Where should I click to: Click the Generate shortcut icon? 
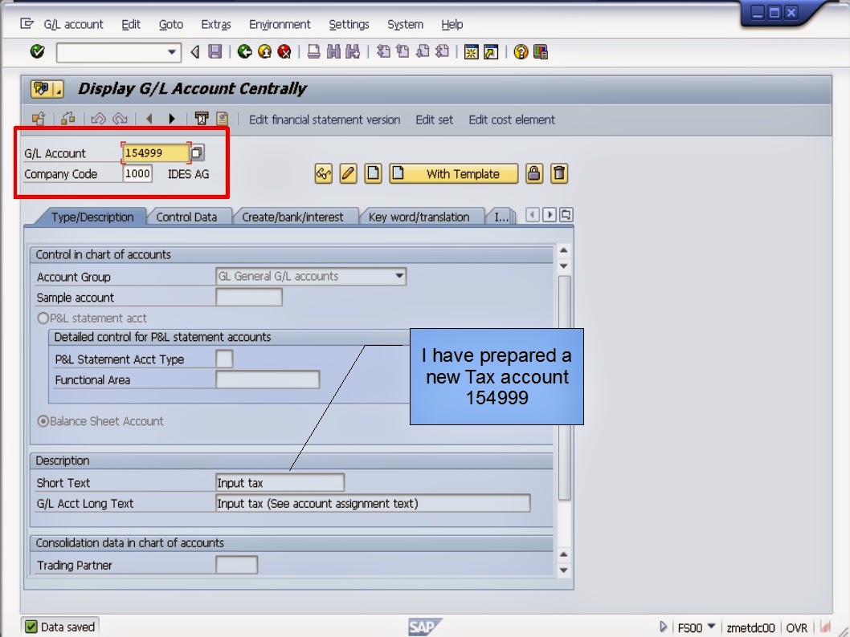pyautogui.click(x=491, y=52)
